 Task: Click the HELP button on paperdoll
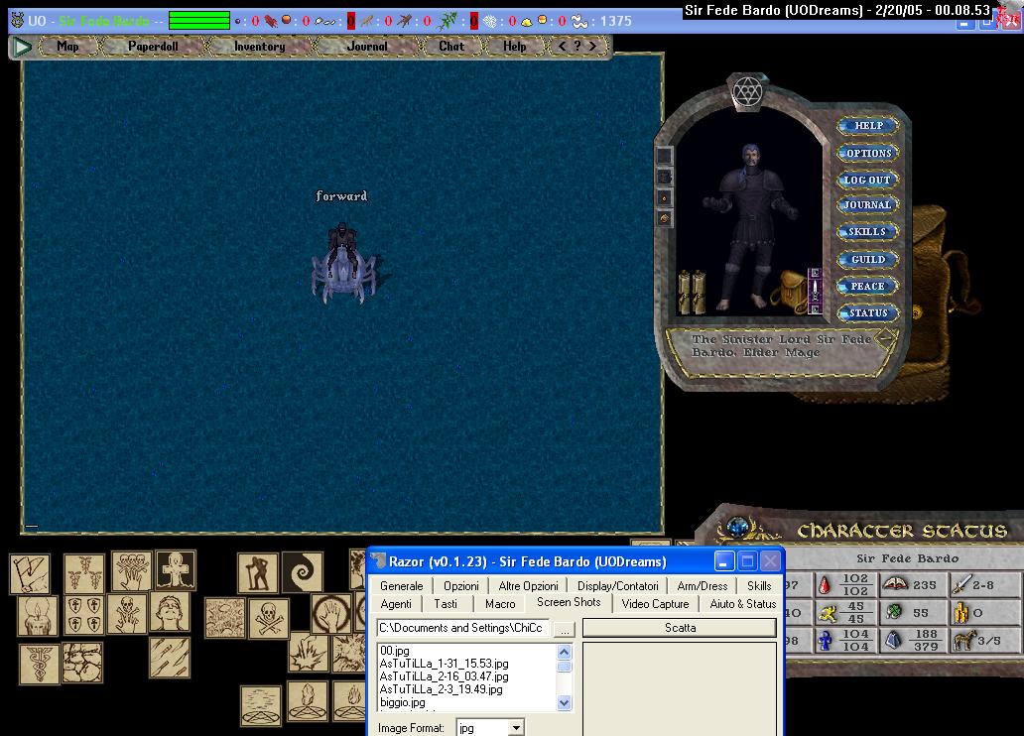tap(868, 125)
